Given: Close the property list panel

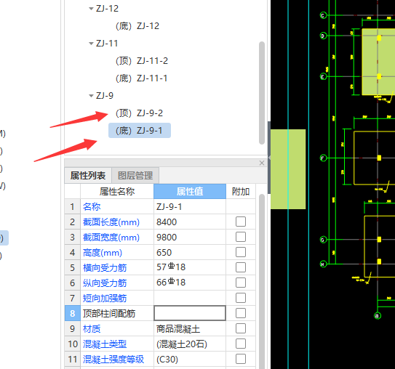Looking at the screenshot, I should pyautogui.click(x=262, y=163).
